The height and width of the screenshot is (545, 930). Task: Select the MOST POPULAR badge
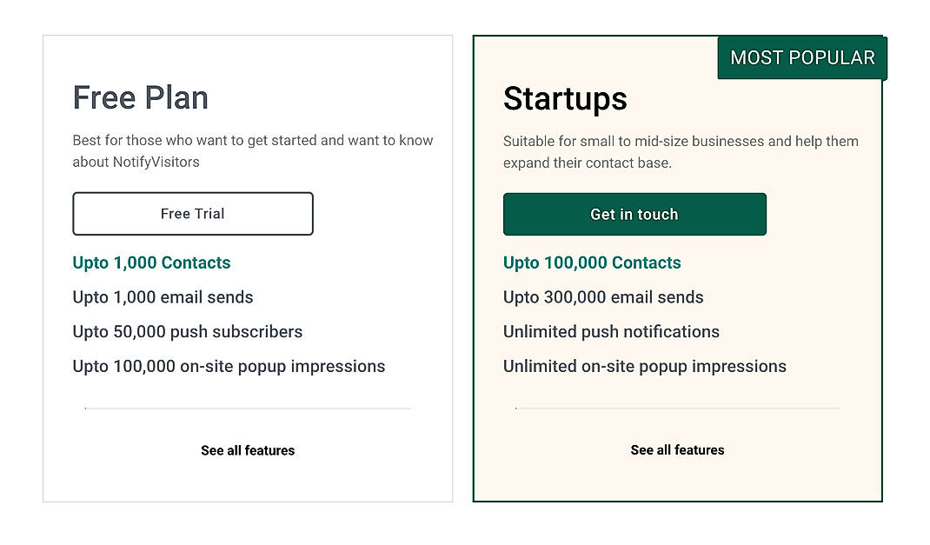[x=800, y=57]
